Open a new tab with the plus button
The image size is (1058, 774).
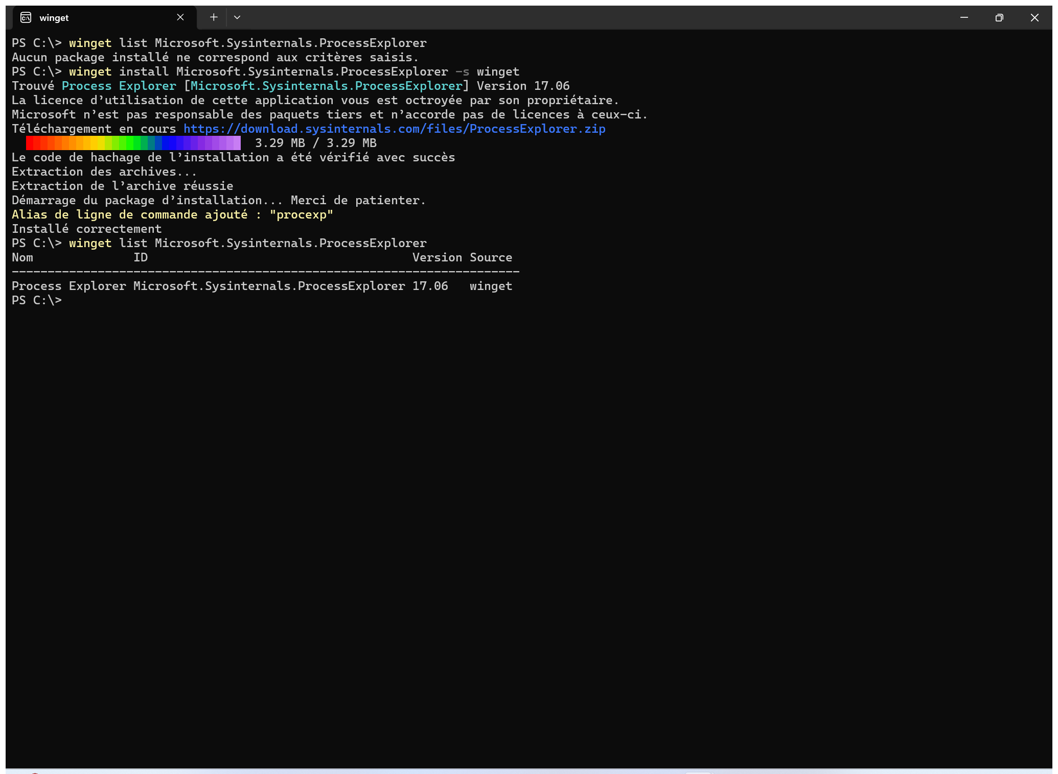tap(214, 17)
